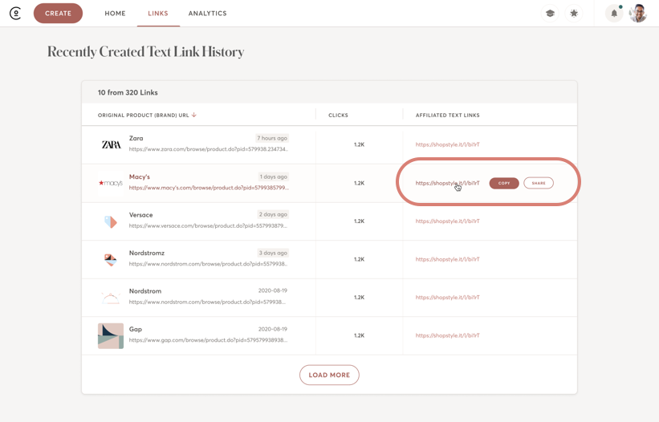Open the Links tab
This screenshot has height=422, width=659.
coord(158,14)
